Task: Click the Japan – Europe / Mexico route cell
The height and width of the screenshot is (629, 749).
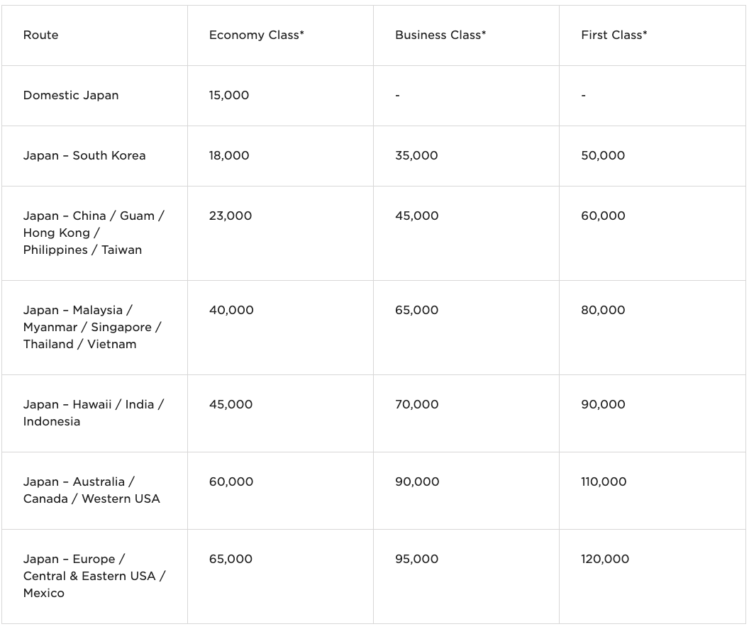Action: coord(94,576)
